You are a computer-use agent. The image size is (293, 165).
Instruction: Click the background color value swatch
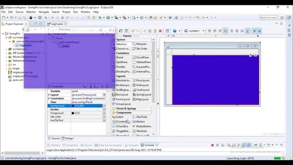click(73, 106)
